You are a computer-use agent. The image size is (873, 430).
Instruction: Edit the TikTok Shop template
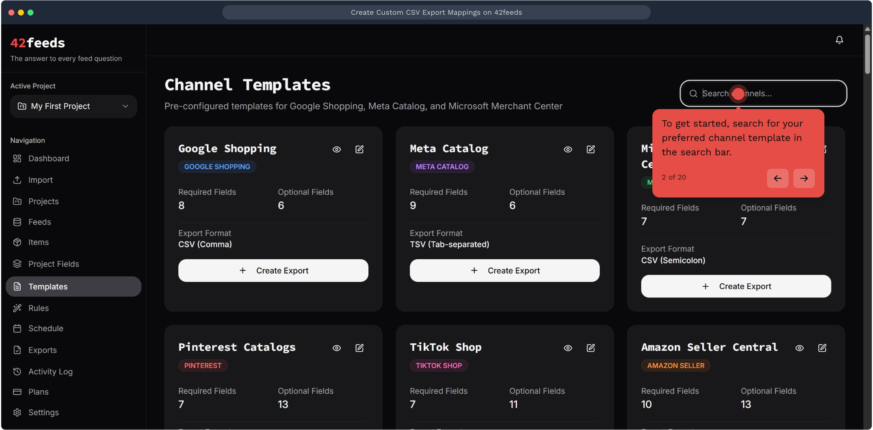591,348
